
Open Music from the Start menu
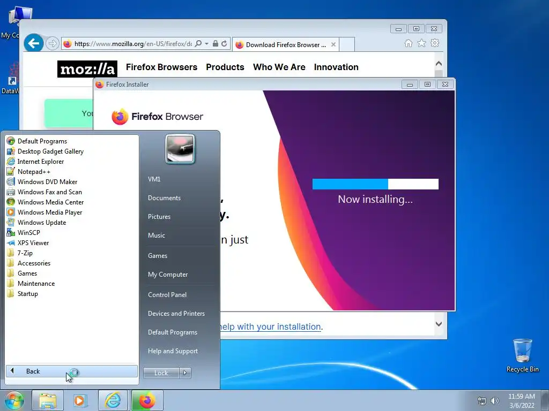[x=157, y=235]
